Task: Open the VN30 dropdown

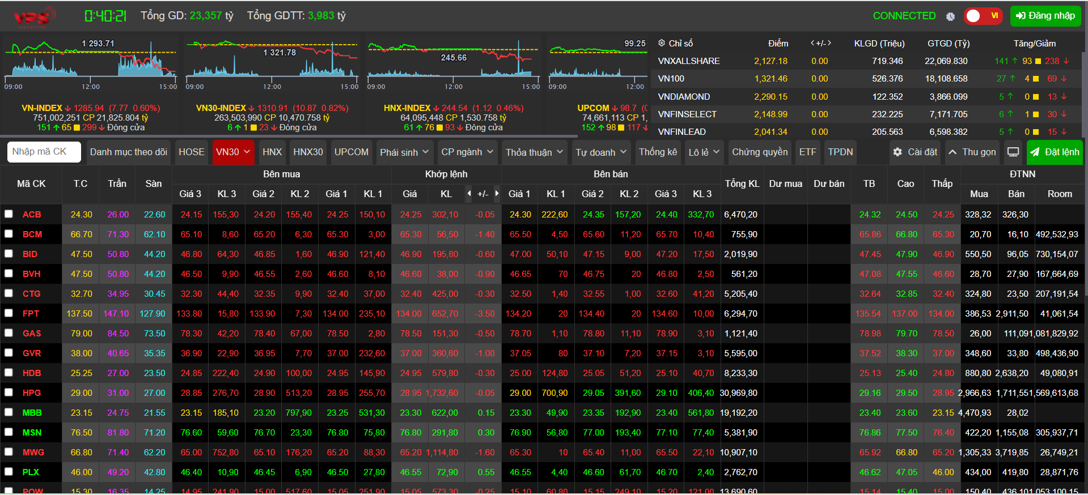Action: tap(233, 152)
